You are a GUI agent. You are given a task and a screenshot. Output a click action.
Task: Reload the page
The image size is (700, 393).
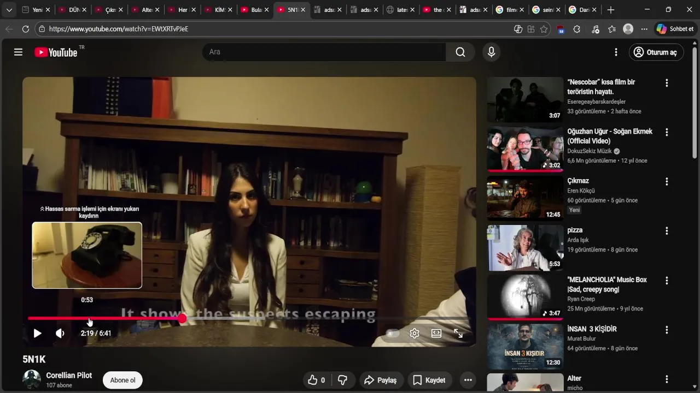pos(25,29)
